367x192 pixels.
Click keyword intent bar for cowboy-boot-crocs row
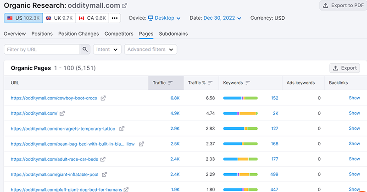click(240, 98)
